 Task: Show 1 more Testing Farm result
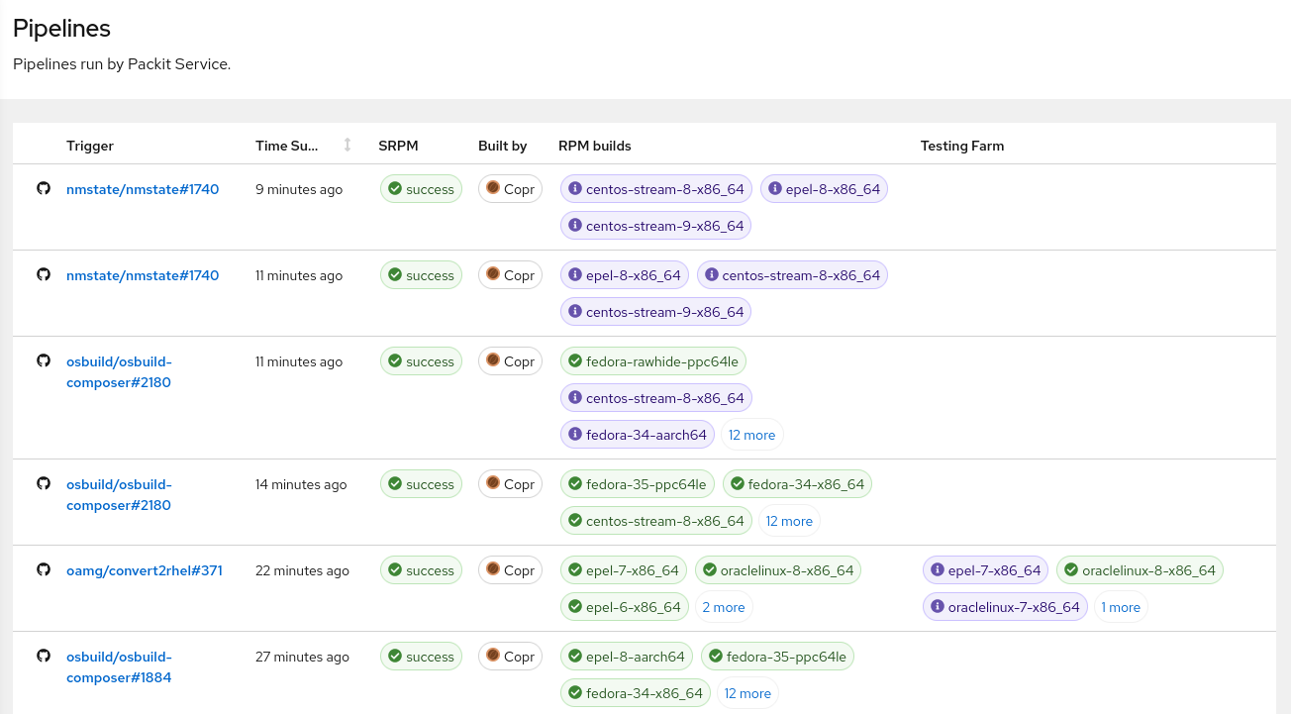[1121, 607]
